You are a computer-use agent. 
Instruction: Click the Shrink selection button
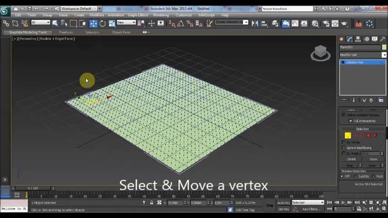(352, 159)
